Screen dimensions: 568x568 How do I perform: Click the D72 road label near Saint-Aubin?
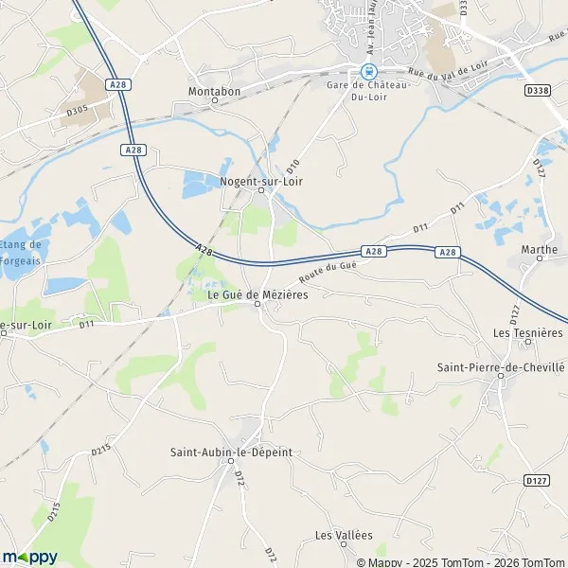(240, 478)
